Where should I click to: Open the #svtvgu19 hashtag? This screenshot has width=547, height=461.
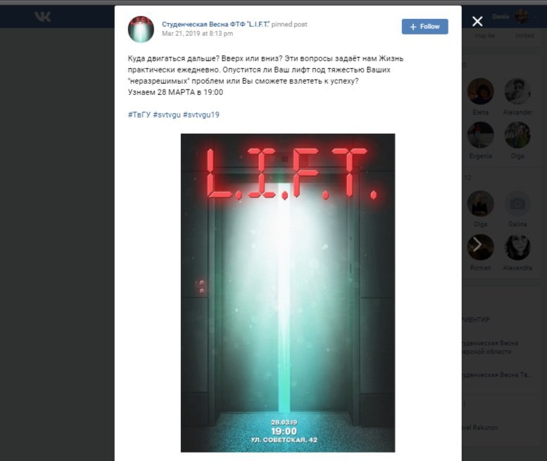(201, 115)
